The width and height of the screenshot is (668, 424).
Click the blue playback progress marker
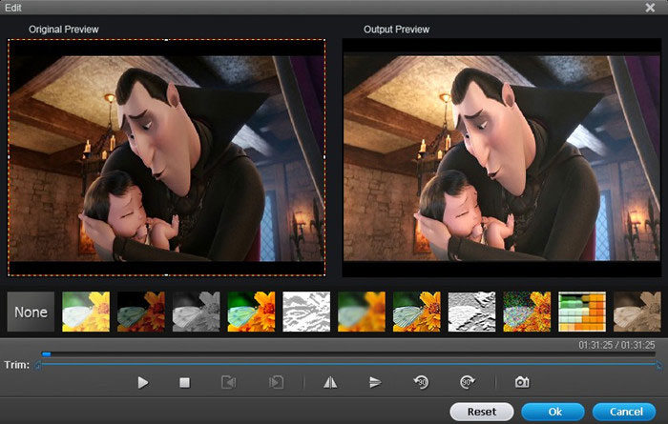click(47, 353)
